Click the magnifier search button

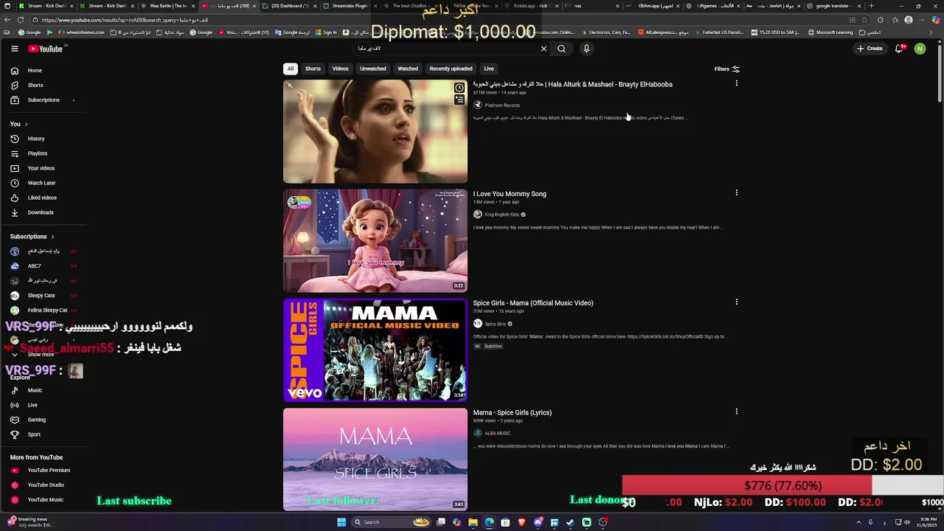(561, 49)
